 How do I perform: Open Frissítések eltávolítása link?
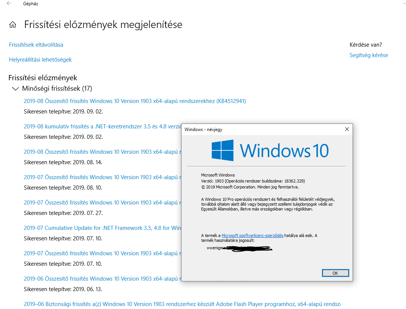(x=36, y=45)
